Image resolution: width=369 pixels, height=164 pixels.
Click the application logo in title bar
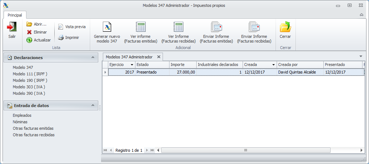coord(5,5)
